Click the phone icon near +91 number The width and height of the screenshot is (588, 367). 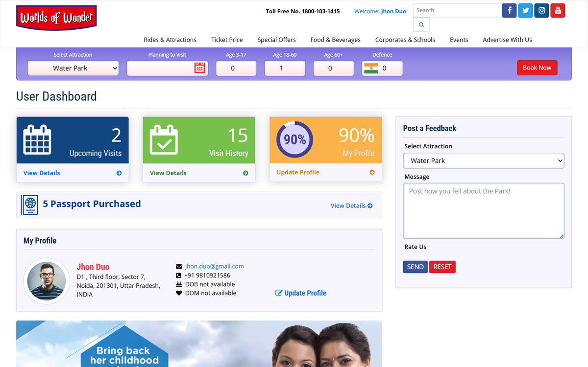[x=179, y=275]
